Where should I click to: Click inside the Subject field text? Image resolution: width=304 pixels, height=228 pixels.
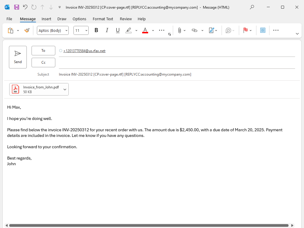pos(125,74)
